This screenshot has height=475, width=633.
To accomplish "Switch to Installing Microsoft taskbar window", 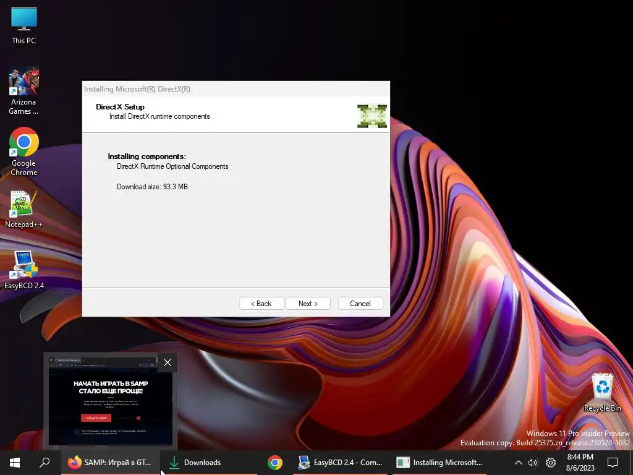I will coord(440,463).
